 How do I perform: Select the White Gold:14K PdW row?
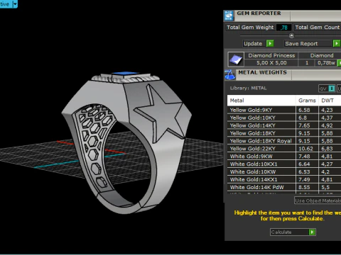[x=284, y=187]
